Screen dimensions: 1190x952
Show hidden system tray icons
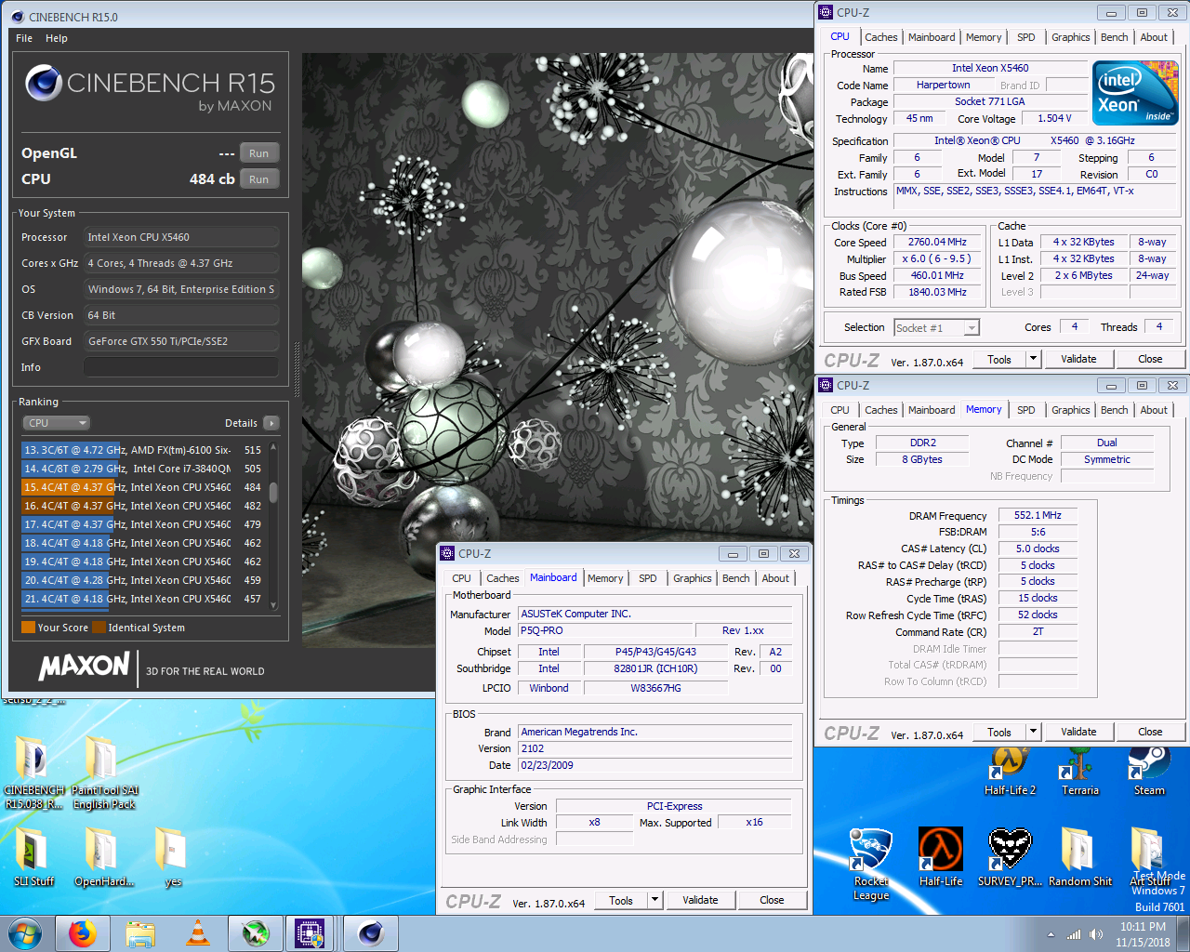[x=1051, y=934]
